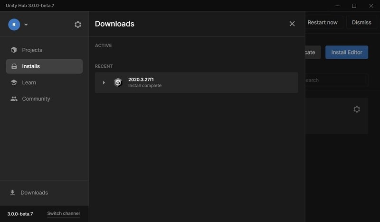Focus the installs Search field

coord(336,80)
